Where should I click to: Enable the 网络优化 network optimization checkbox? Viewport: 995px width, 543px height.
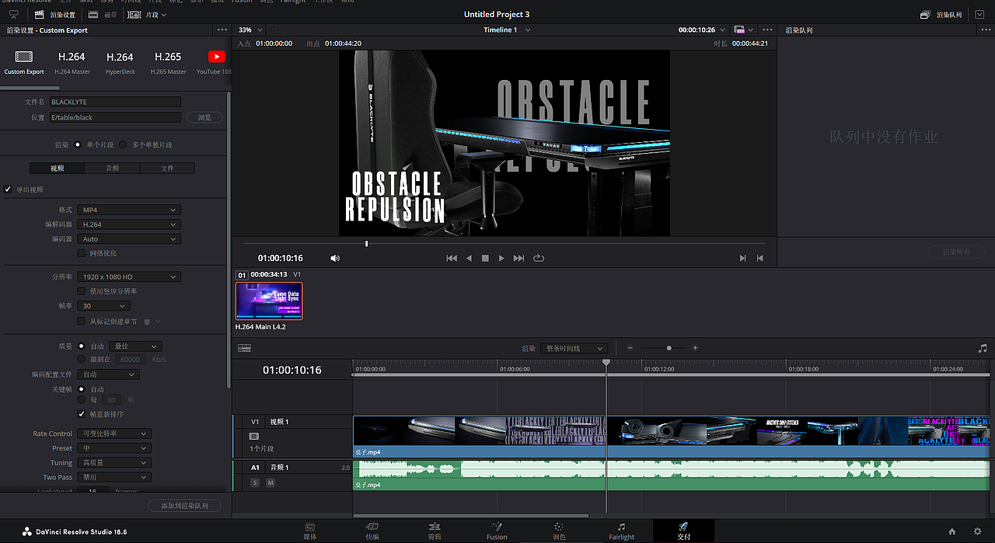click(82, 253)
